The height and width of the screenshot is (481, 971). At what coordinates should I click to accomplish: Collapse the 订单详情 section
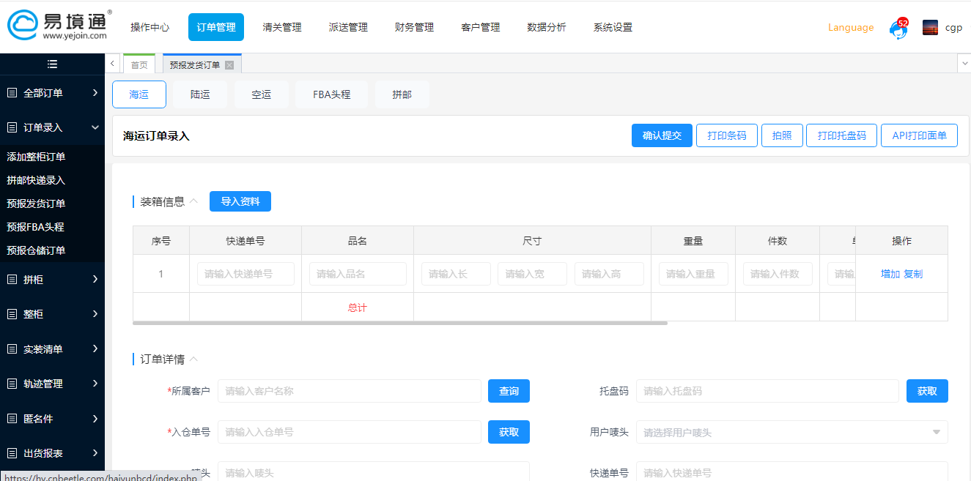tap(193, 359)
